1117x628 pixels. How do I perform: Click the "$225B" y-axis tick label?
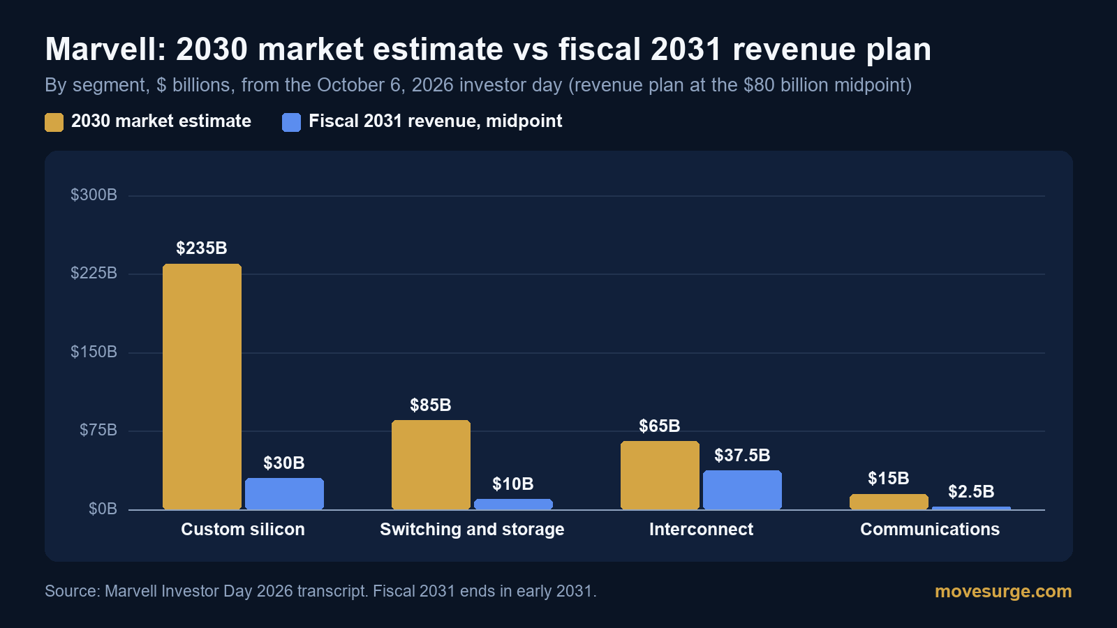click(x=94, y=274)
